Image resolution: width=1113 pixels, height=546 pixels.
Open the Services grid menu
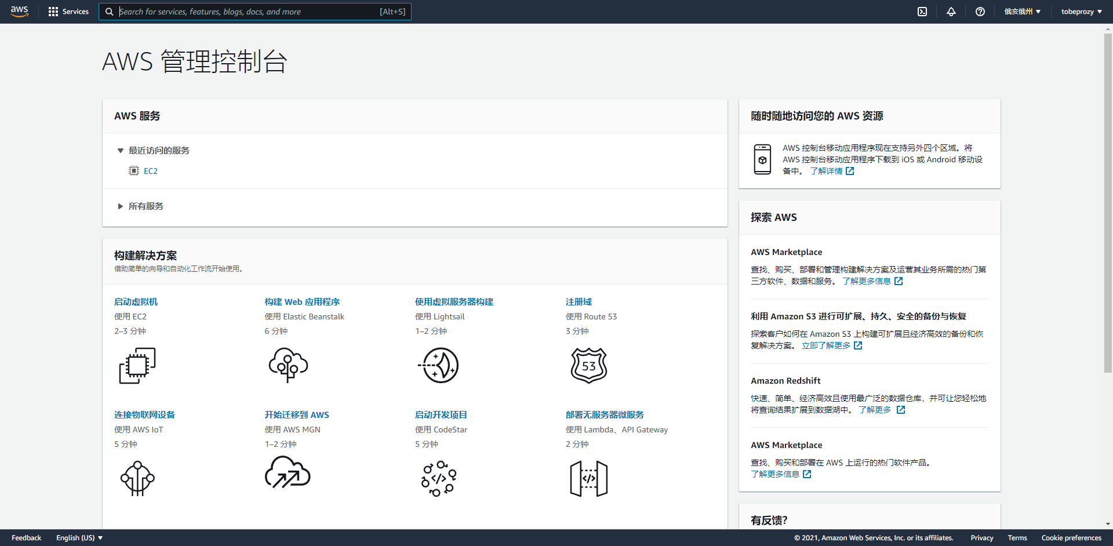(x=68, y=12)
